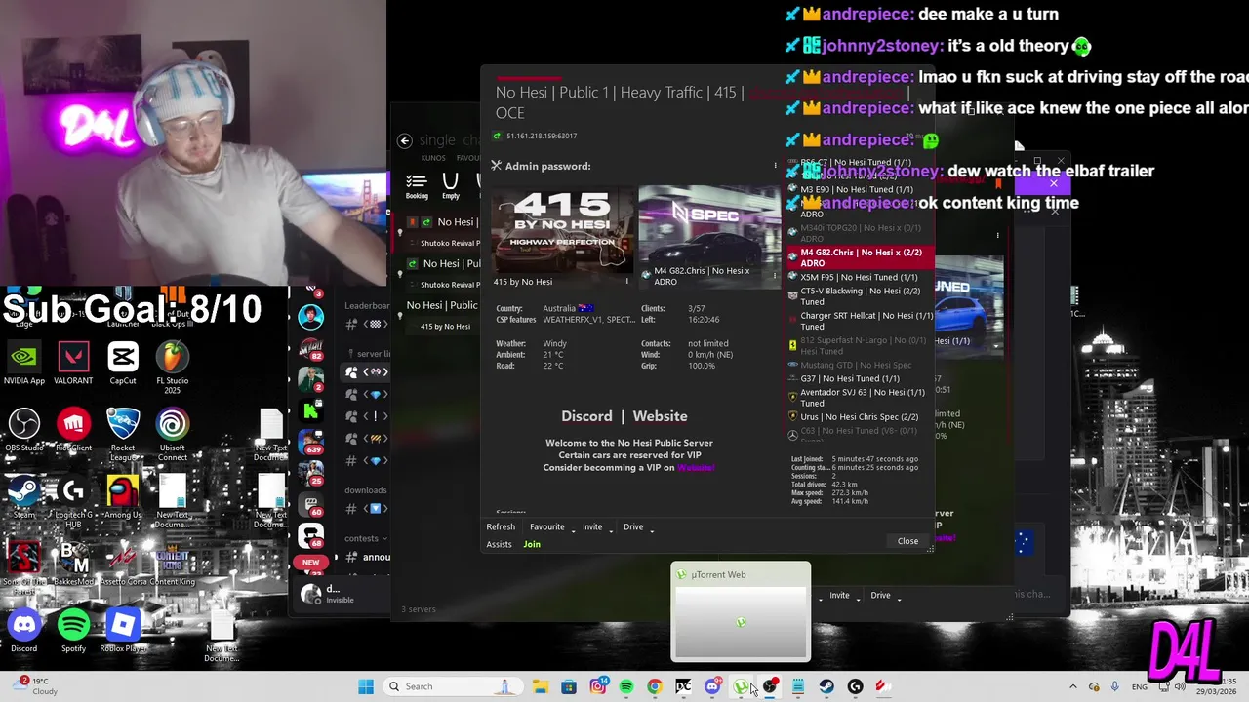Open Microsoft Store from the taskbar
The width and height of the screenshot is (1249, 702).
pyautogui.click(x=569, y=686)
